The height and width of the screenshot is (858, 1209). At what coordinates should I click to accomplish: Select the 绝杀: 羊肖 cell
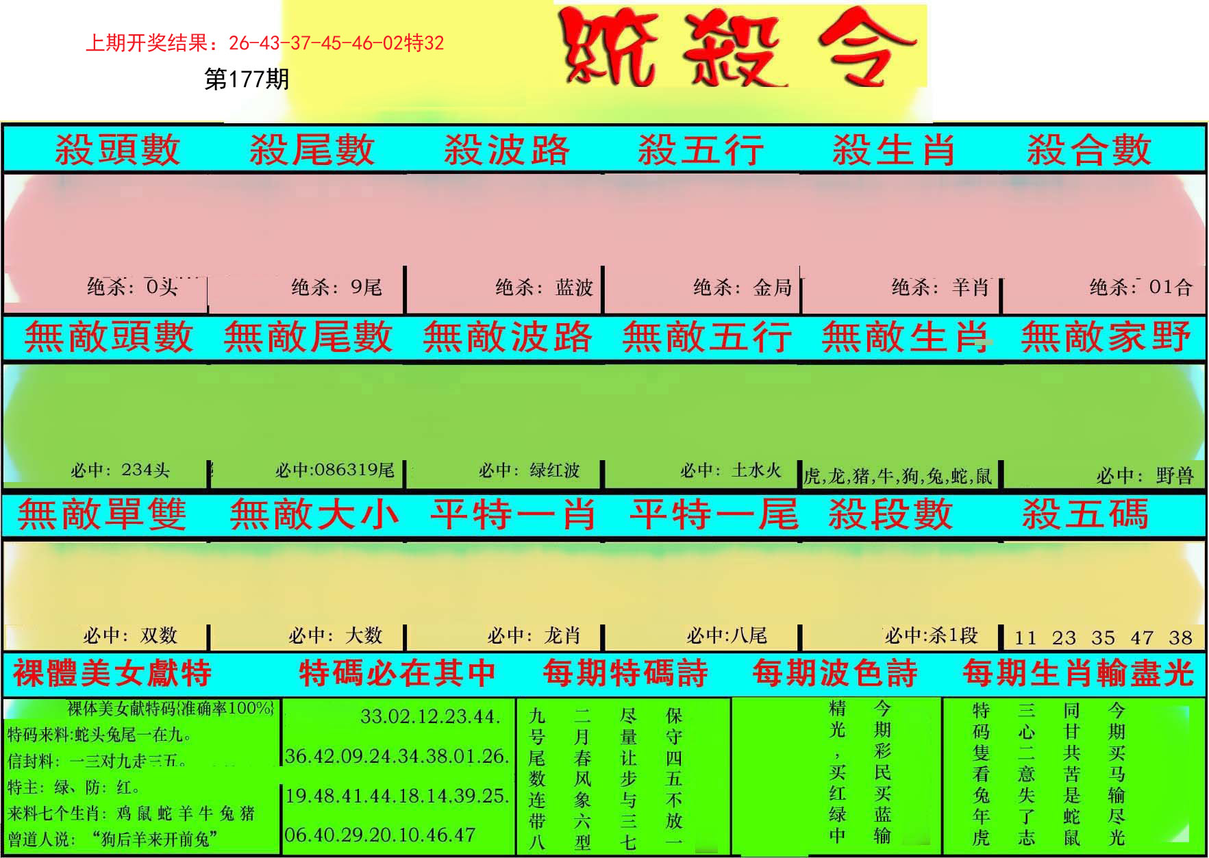pos(940,287)
